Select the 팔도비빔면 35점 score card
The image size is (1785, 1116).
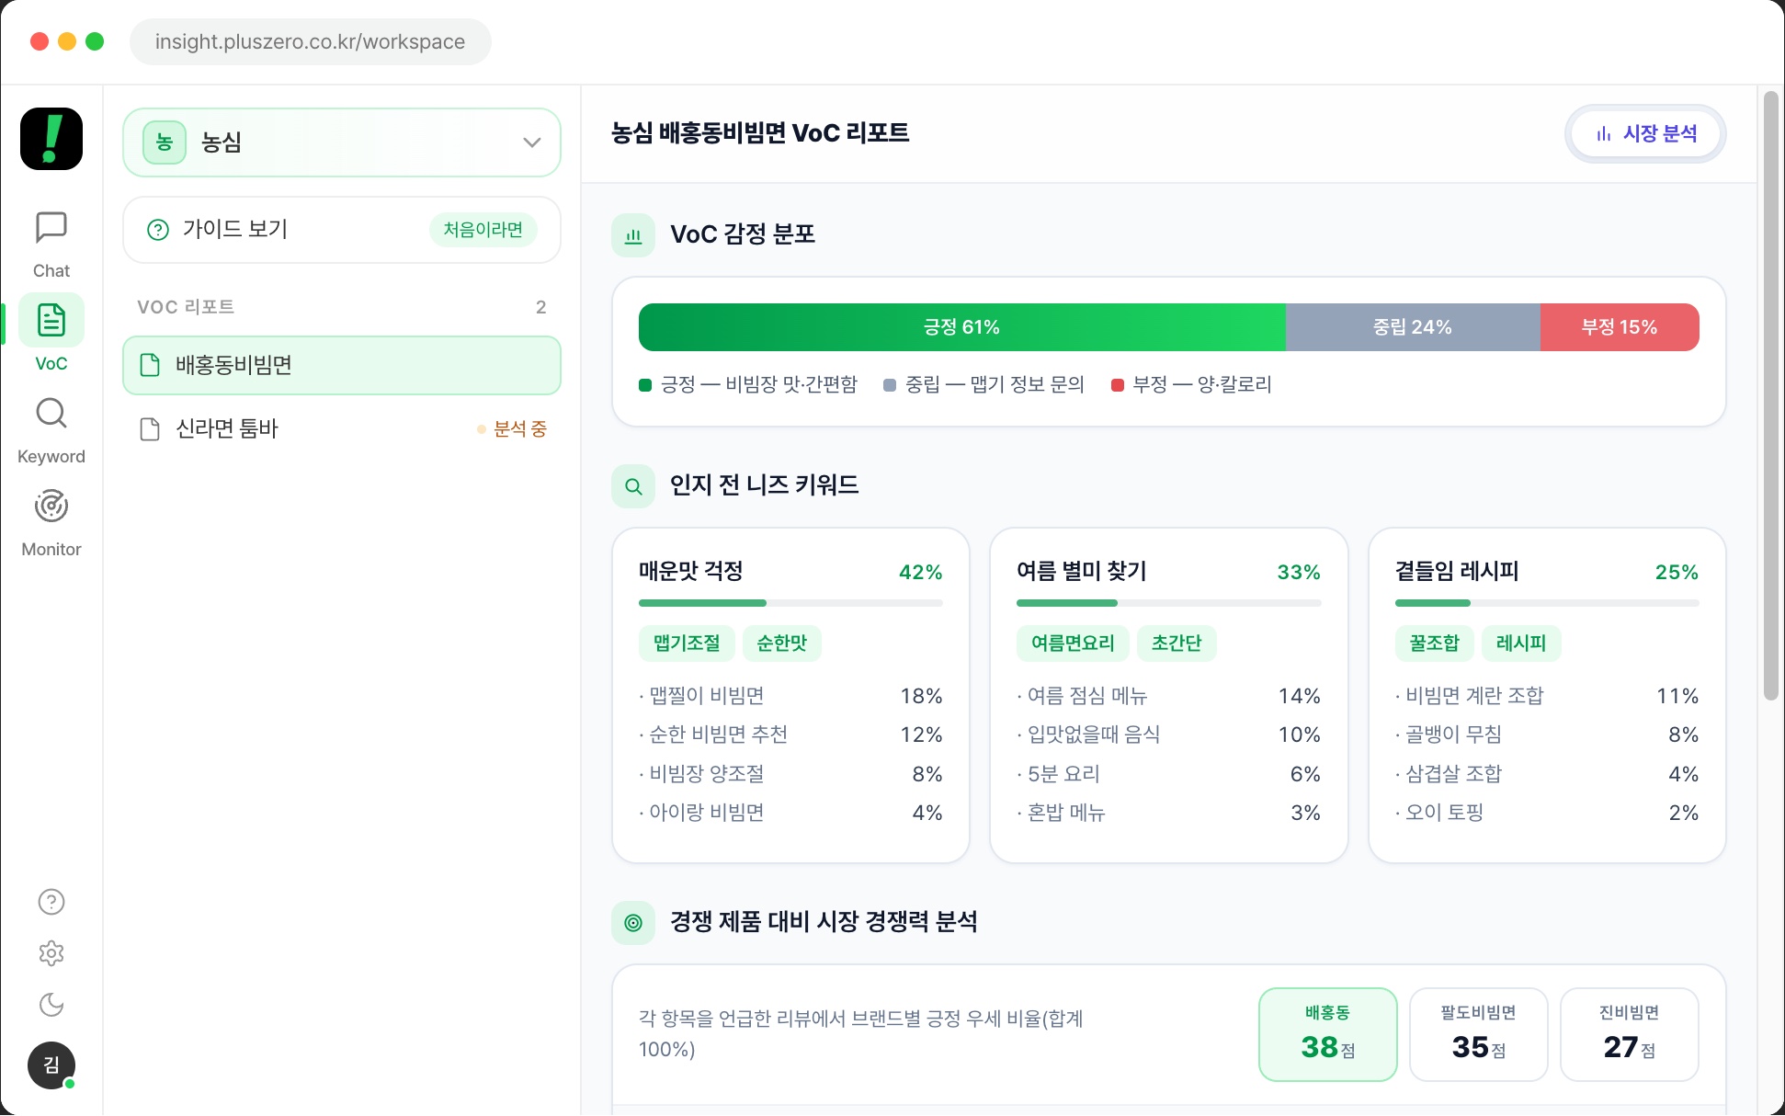click(x=1479, y=1034)
